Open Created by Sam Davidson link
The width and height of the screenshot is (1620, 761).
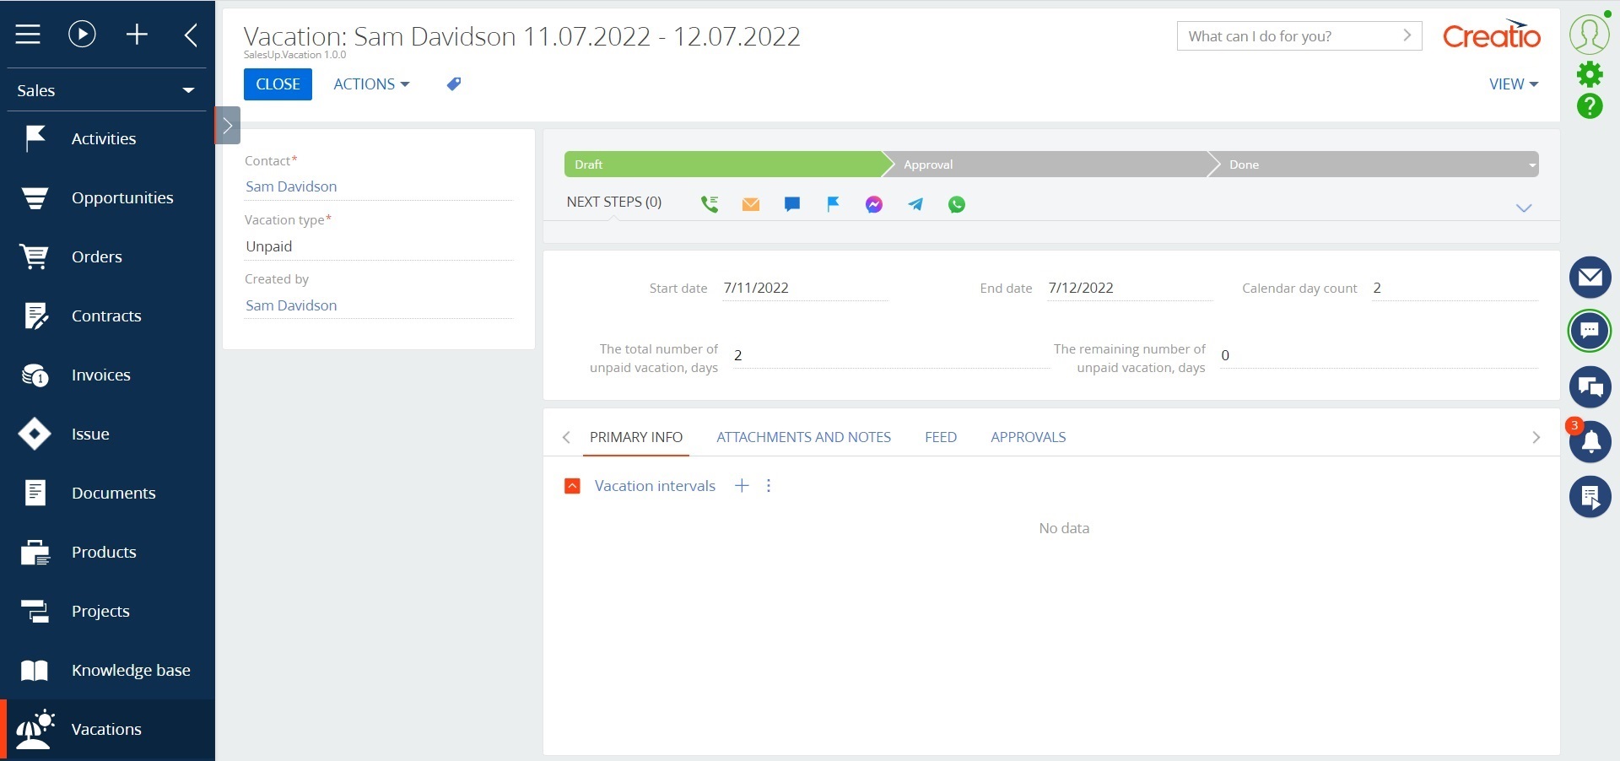pyautogui.click(x=291, y=305)
